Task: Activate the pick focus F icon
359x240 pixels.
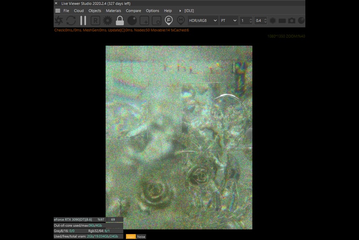Action: tap(169, 21)
